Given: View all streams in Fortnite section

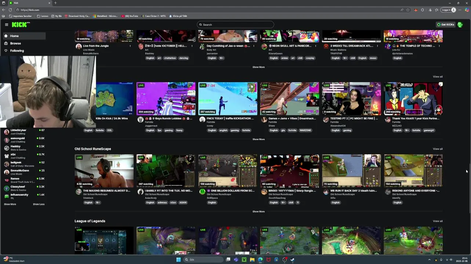Looking at the screenshot, I should click(x=438, y=77).
